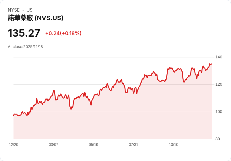Click the rightmost end of the red price line
231x161 pixels.
212,64
